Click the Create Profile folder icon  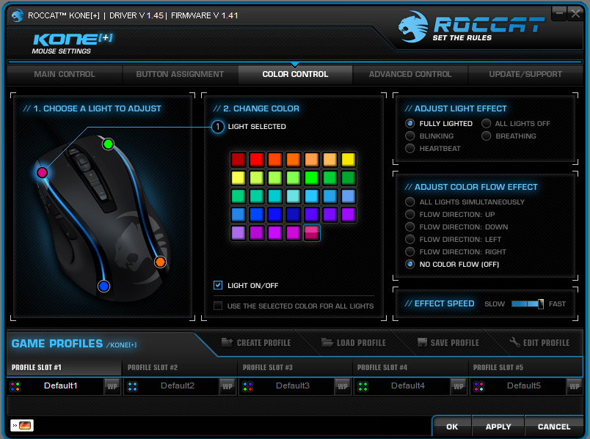click(227, 342)
